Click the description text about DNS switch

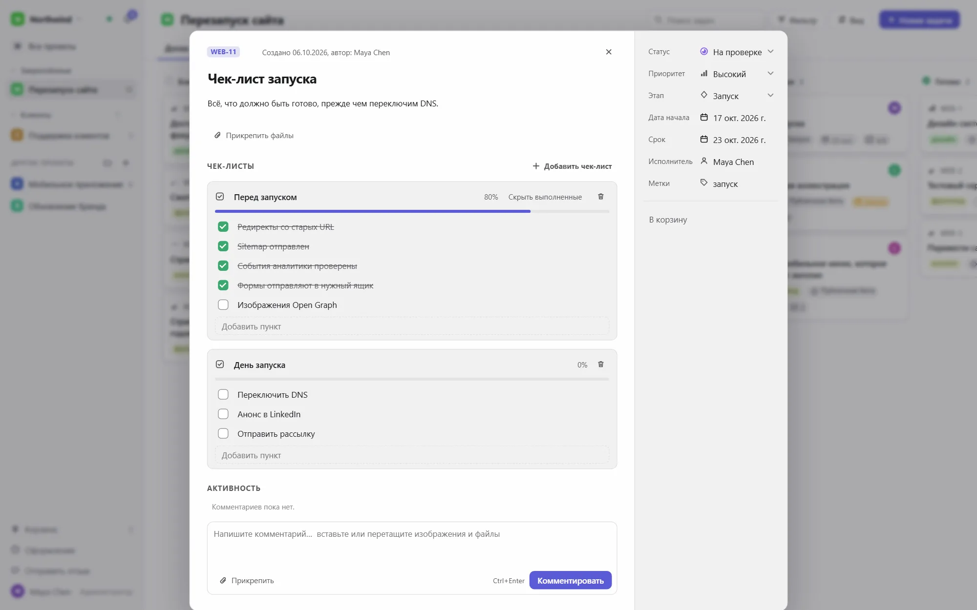[x=323, y=103]
